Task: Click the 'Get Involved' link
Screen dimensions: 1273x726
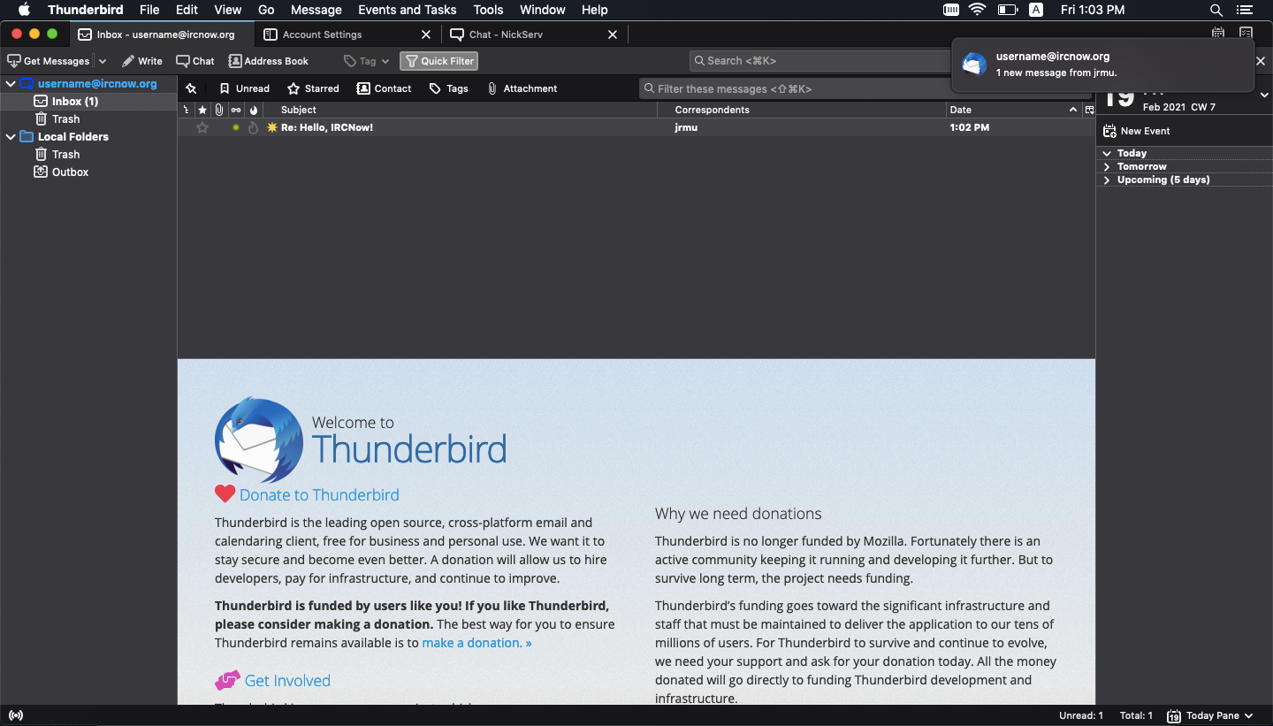Action: click(x=287, y=681)
